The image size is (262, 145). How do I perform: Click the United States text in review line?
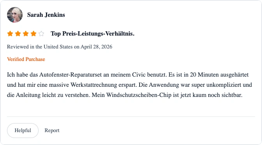(x=58, y=47)
